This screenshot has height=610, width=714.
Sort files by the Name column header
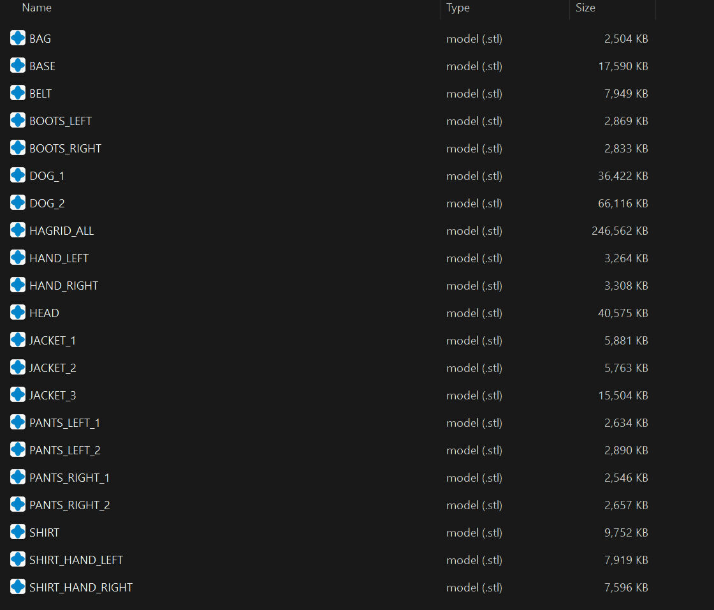[36, 8]
